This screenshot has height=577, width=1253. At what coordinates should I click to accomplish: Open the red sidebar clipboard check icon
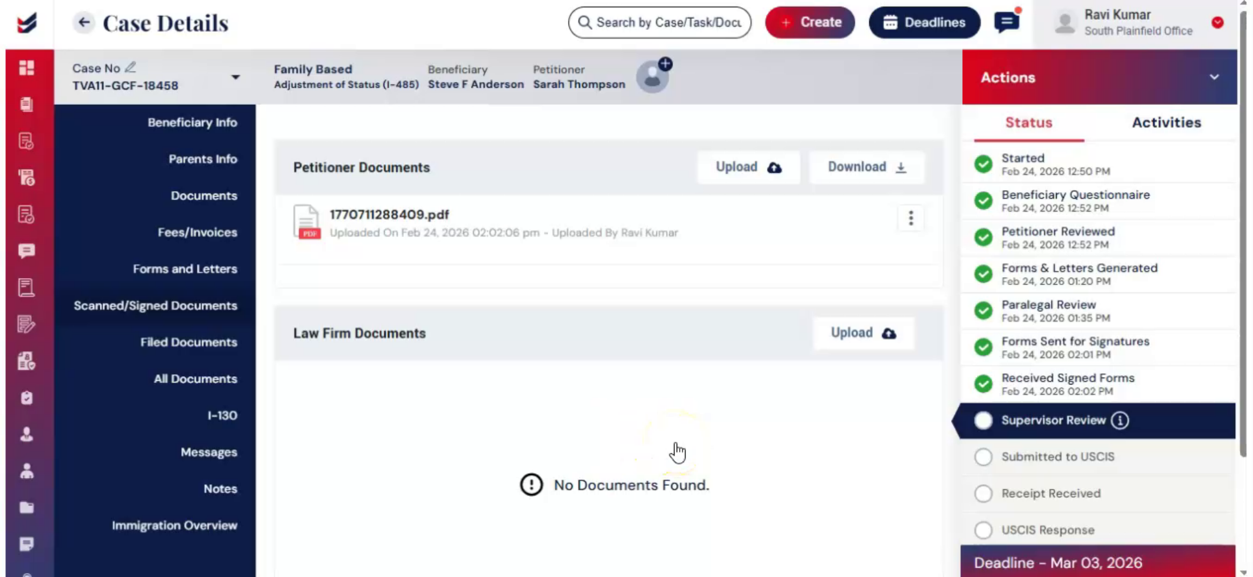(27, 398)
